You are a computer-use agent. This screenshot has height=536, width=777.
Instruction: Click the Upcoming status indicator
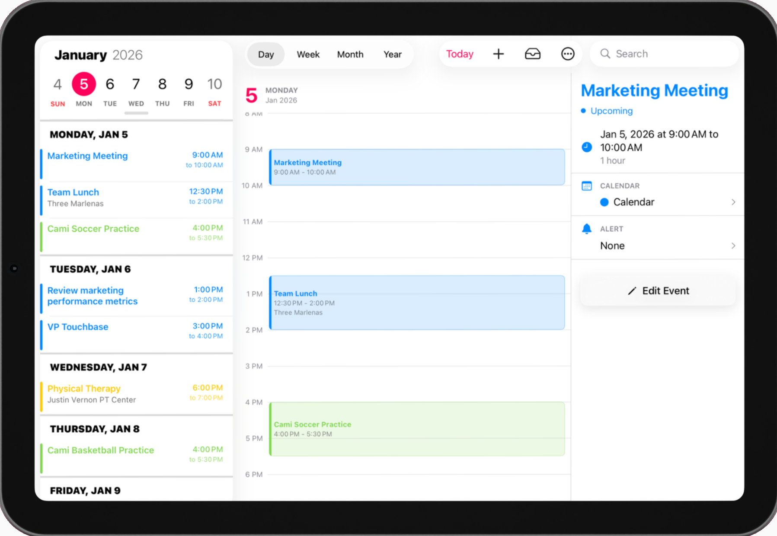[x=607, y=111]
